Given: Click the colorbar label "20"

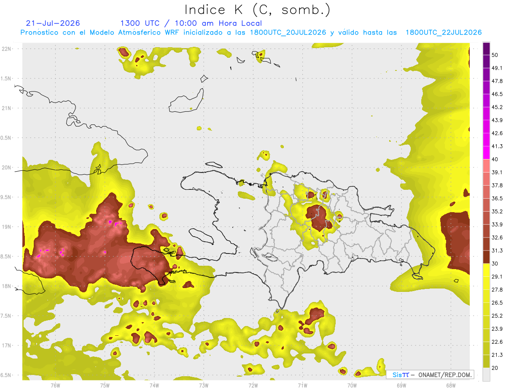Looking at the screenshot, I should tap(495, 368).
